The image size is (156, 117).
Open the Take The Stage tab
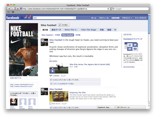(x=89, y=30)
